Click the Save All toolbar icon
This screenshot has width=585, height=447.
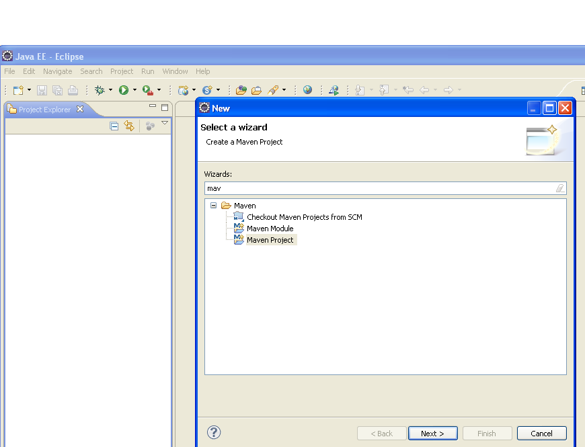[57, 90]
